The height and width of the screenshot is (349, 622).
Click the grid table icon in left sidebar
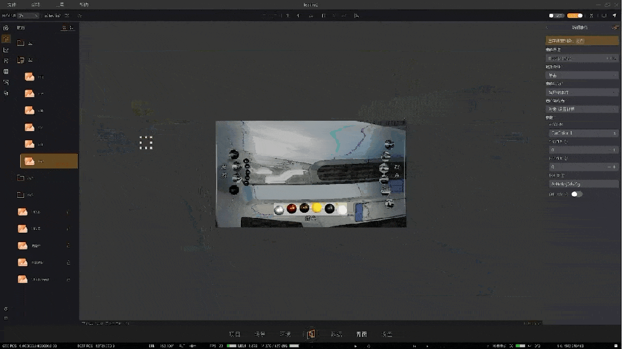(6, 72)
